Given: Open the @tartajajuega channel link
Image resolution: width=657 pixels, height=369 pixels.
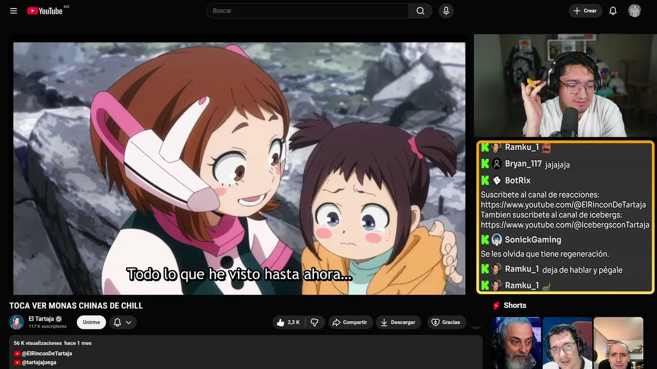Looking at the screenshot, I should tap(39, 362).
